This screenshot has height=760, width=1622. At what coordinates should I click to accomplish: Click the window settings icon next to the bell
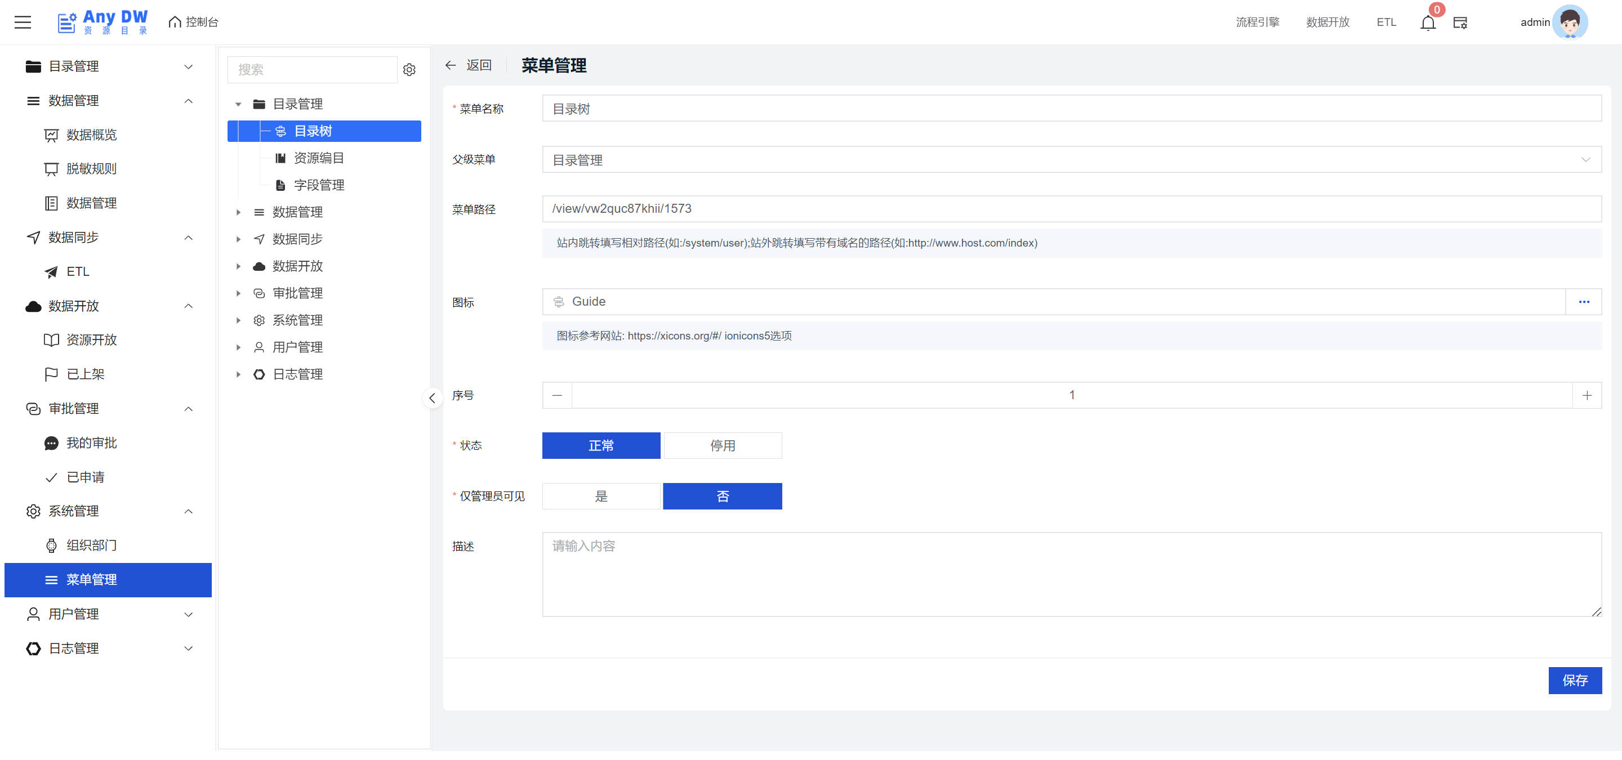click(1460, 23)
